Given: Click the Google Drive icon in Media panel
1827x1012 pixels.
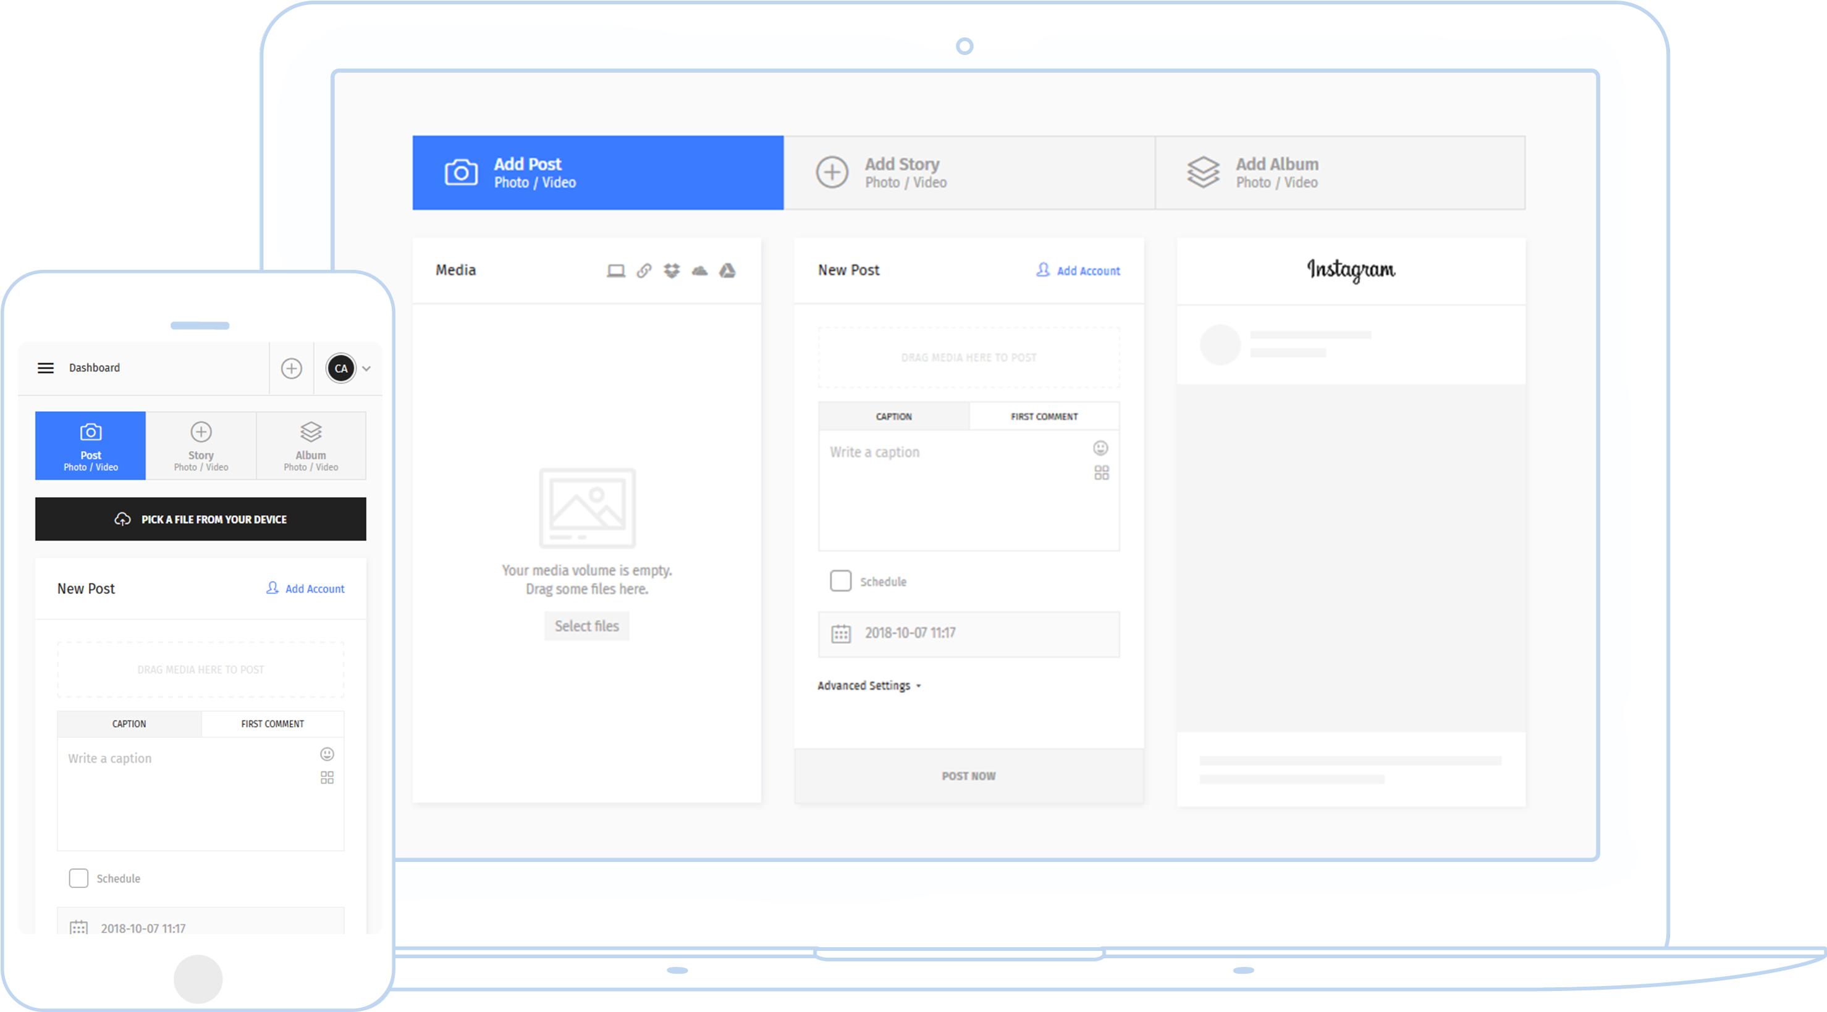Looking at the screenshot, I should click(x=727, y=270).
